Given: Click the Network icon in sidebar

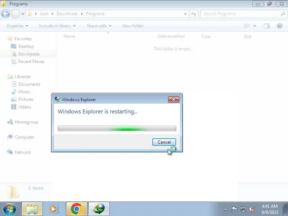Looking at the screenshot, I should pyautogui.click(x=10, y=152).
